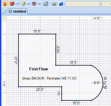Expand the nodes tool dropdown arrow
This screenshot has height=106, width=111.
click(x=40, y=4)
